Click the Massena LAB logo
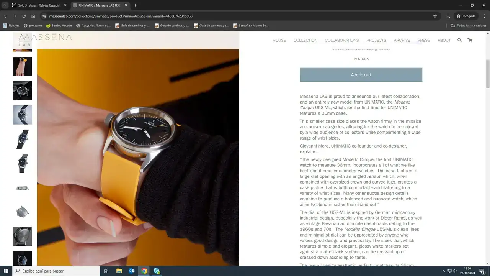The image size is (490, 276). click(45, 39)
